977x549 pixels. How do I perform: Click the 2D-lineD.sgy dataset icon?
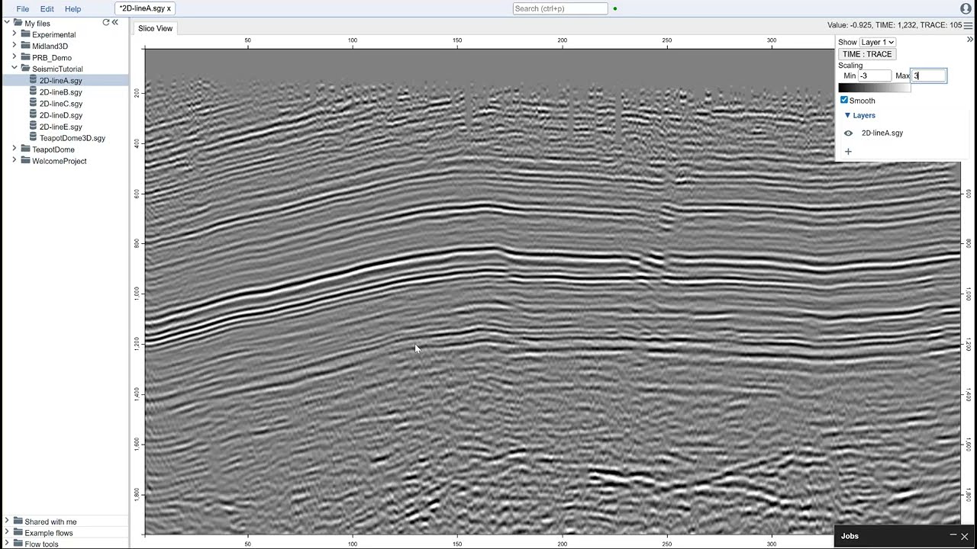(x=33, y=114)
